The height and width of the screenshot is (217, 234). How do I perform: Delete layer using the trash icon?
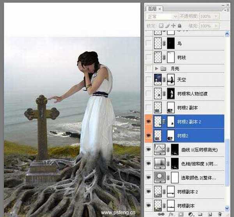pyautogui.click(x=219, y=214)
